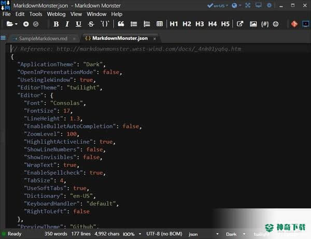This screenshot has height=239, width=311.
Task: Click the ZoomLevel value 100
Action: [x=72, y=134]
